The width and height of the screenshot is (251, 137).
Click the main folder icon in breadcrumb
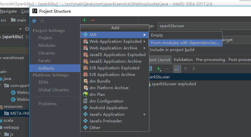click(13, 20)
